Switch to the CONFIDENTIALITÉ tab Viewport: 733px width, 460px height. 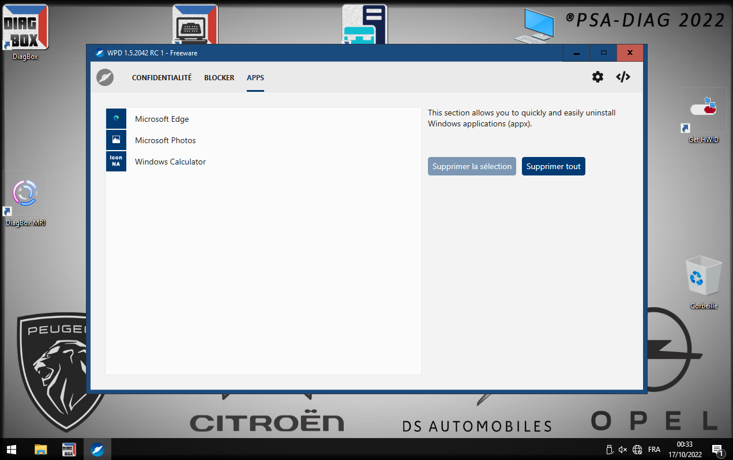coord(161,77)
